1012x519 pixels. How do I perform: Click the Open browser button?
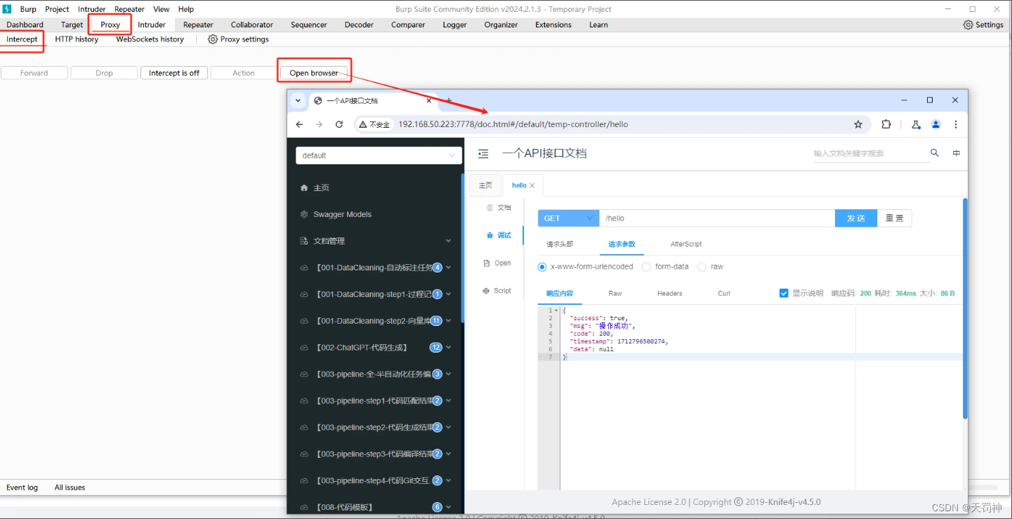click(314, 73)
